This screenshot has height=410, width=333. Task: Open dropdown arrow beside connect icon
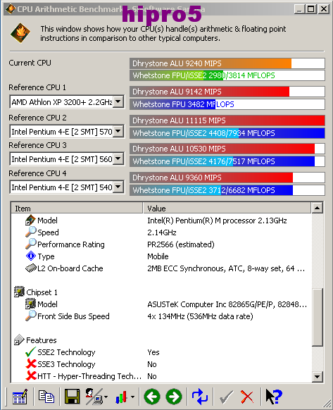(106, 397)
